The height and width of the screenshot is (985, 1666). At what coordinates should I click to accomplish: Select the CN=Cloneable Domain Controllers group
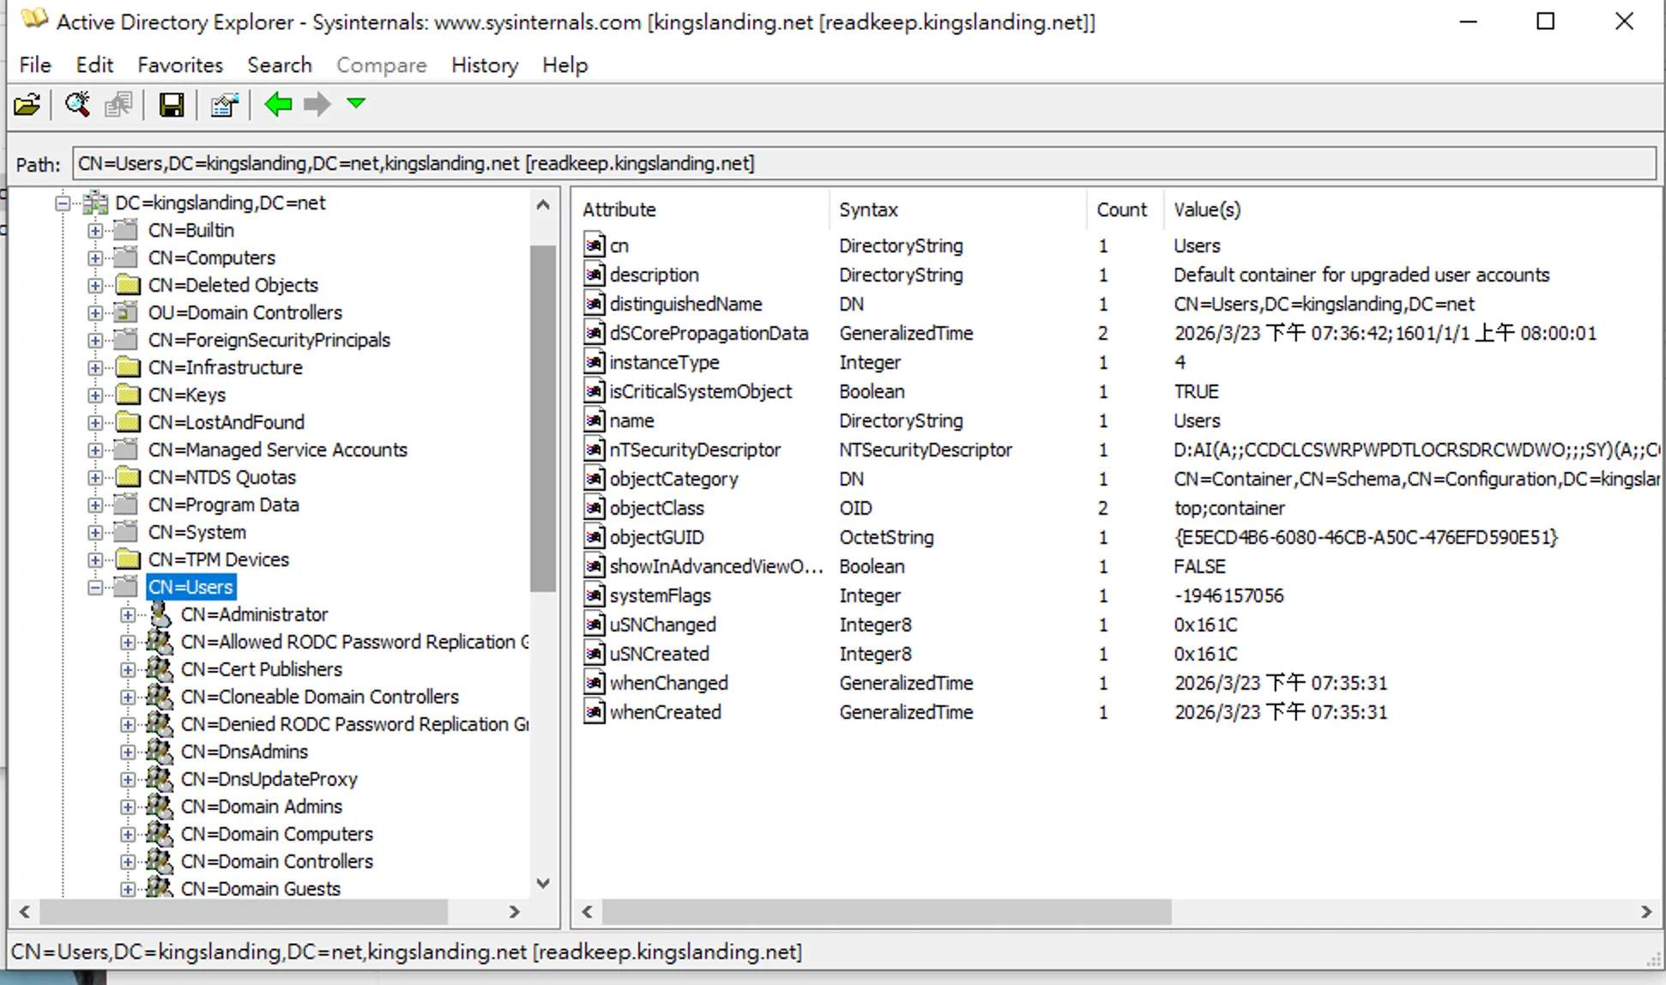click(x=320, y=697)
